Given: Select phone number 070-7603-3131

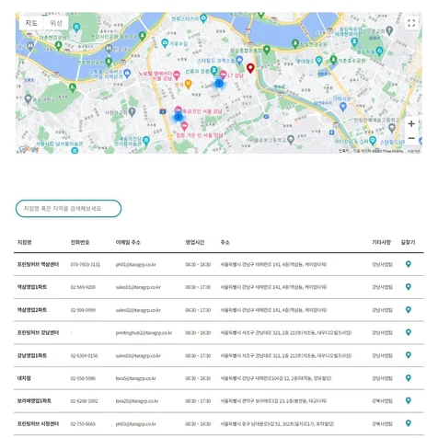Looking at the screenshot, I should (x=86, y=264).
